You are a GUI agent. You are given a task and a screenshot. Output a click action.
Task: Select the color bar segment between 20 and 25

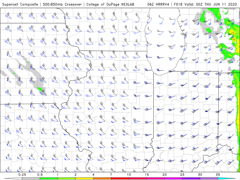(x=173, y=178)
